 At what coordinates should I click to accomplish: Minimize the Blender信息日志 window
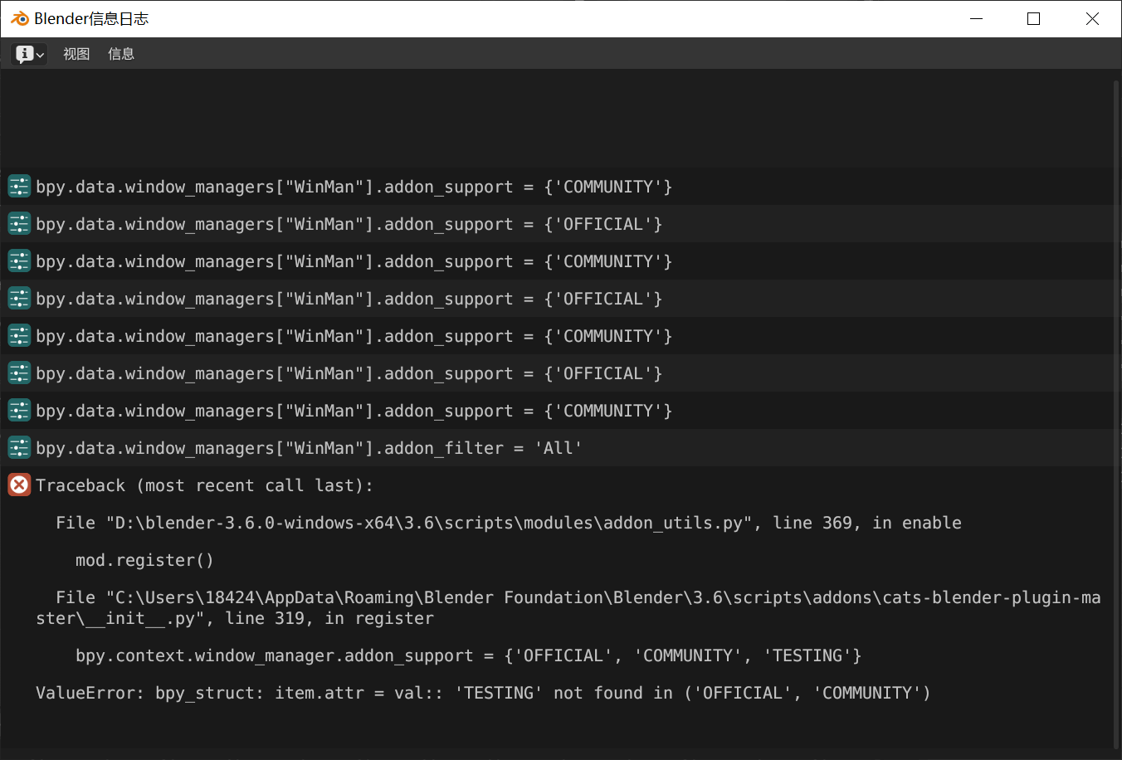[x=977, y=18]
